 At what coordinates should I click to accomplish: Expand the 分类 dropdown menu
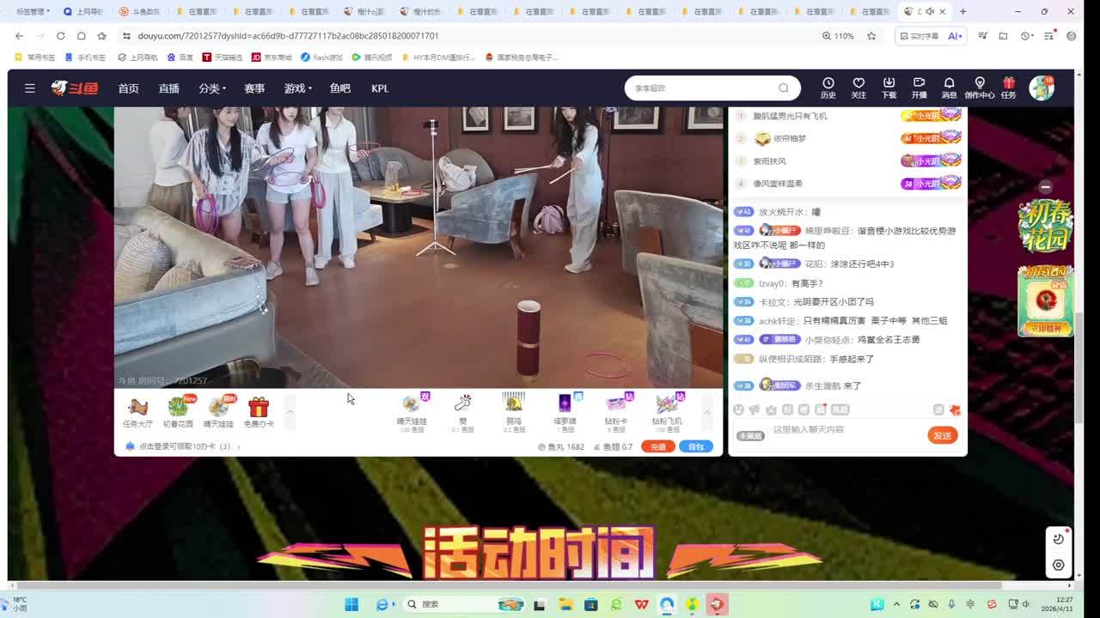point(212,88)
